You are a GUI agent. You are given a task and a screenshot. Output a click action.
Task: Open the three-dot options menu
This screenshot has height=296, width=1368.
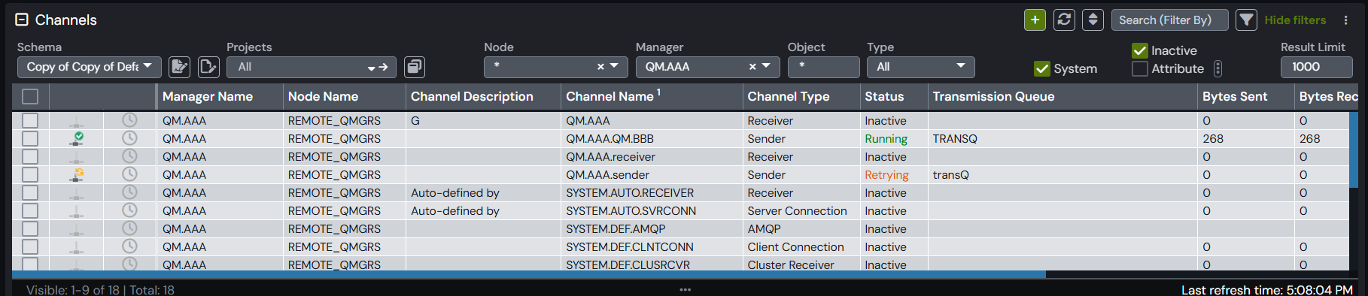(1345, 20)
